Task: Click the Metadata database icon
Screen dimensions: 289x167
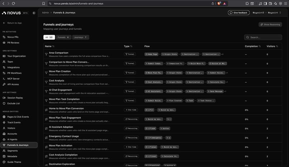Action: coord(4,156)
